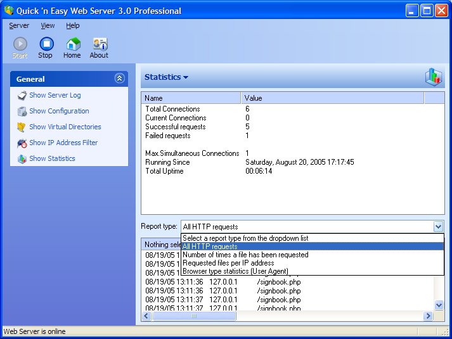Select Requested files per IP address
452x339 pixels.
click(313, 263)
